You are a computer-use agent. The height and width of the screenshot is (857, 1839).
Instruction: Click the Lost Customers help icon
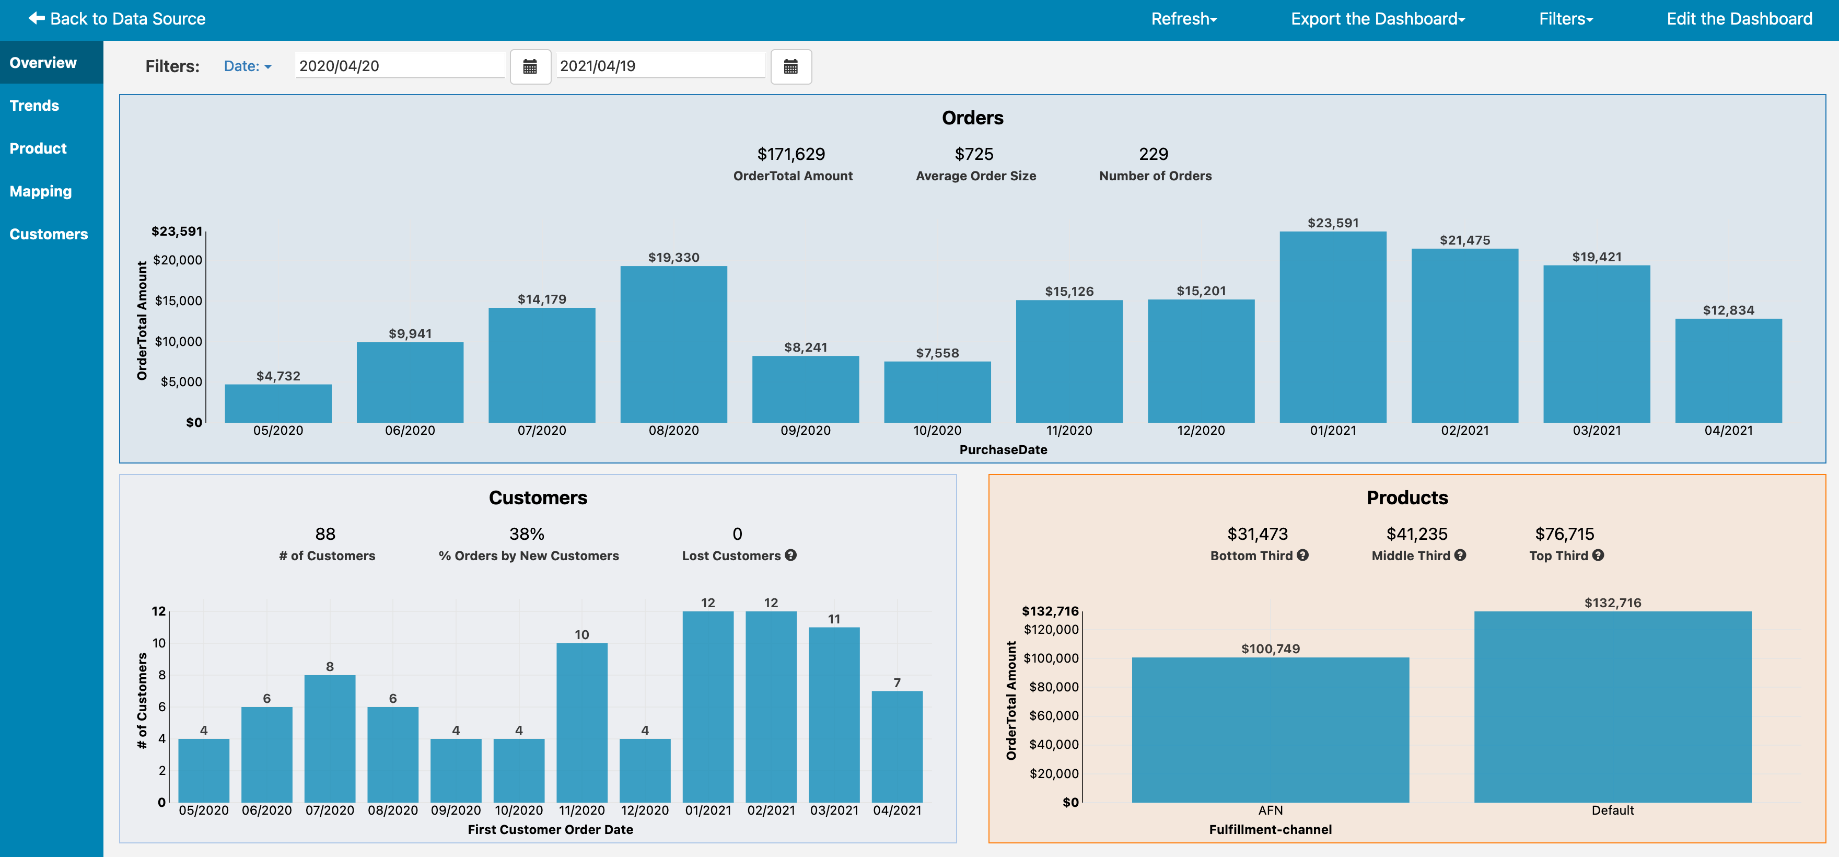click(790, 555)
